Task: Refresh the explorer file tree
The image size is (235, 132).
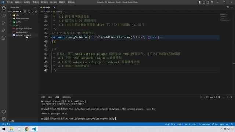Action: pyautogui.click(x=33, y=11)
